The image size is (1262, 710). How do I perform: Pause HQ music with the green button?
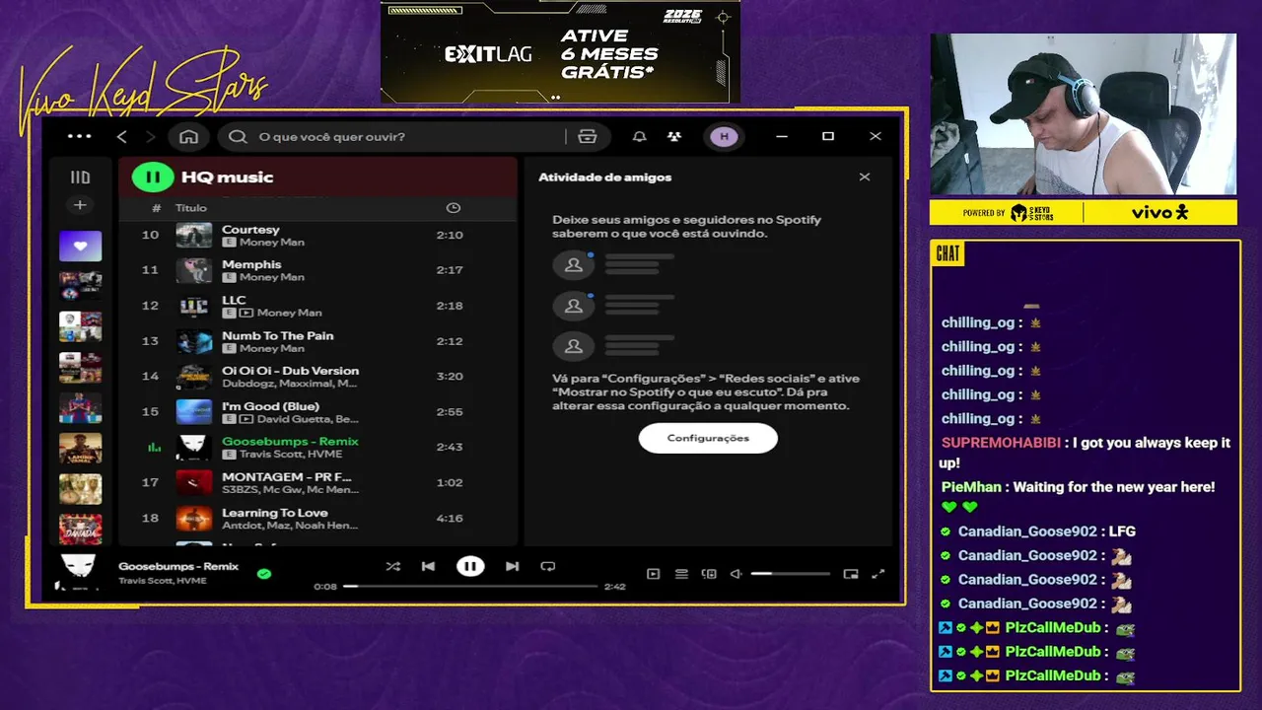tap(153, 177)
